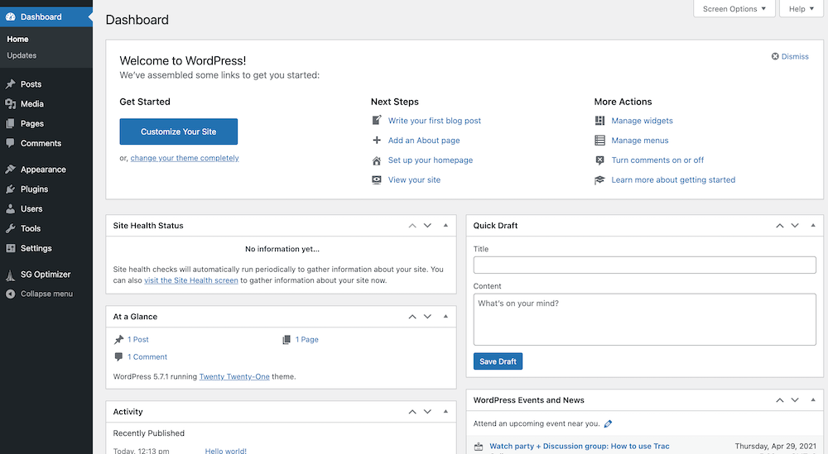Screen dimensions: 828x454
Task: Click the Posts pushpin icon
Action: [10, 84]
